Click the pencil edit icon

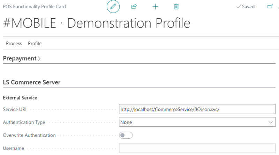(x=113, y=7)
